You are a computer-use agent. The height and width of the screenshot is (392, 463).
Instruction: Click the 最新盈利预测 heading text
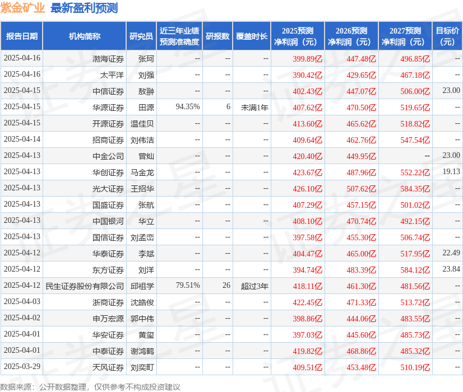coord(84,8)
